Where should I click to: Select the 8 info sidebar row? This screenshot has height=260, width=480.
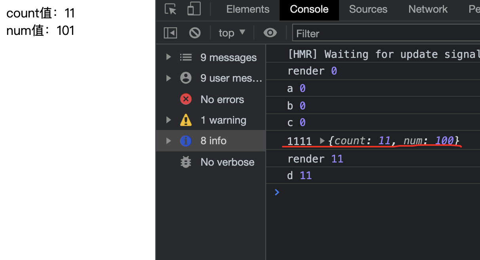211,141
